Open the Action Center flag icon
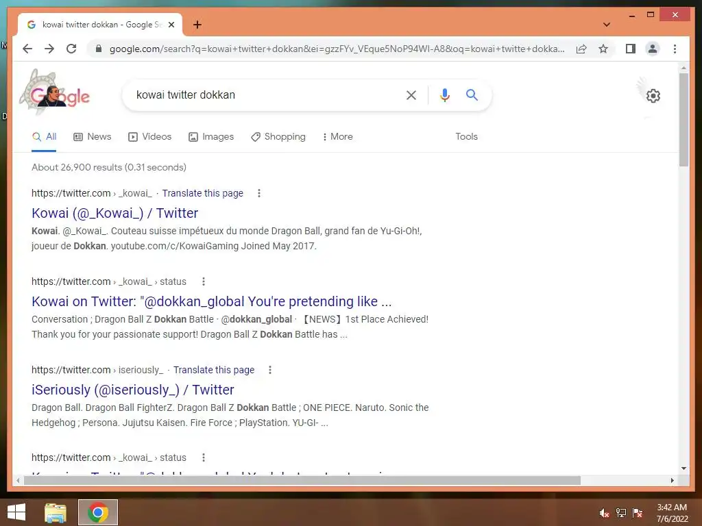The image size is (702, 526). (x=637, y=513)
